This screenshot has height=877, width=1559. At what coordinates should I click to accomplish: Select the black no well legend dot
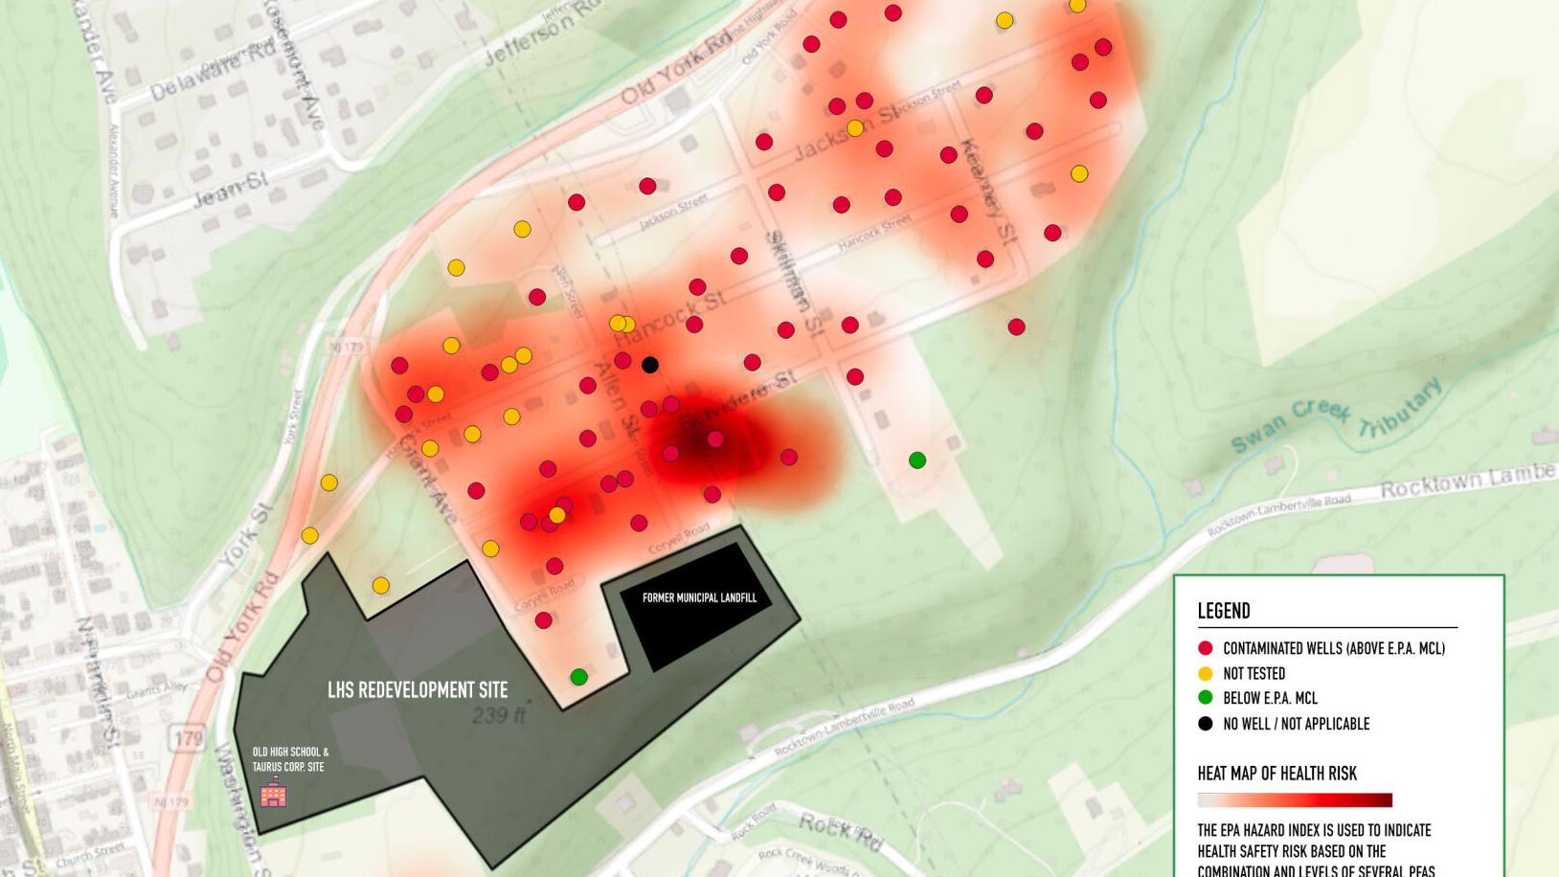[1205, 724]
